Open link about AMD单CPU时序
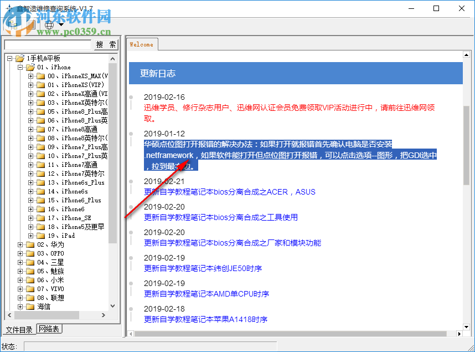The height and width of the screenshot is (352, 475). coord(206,294)
